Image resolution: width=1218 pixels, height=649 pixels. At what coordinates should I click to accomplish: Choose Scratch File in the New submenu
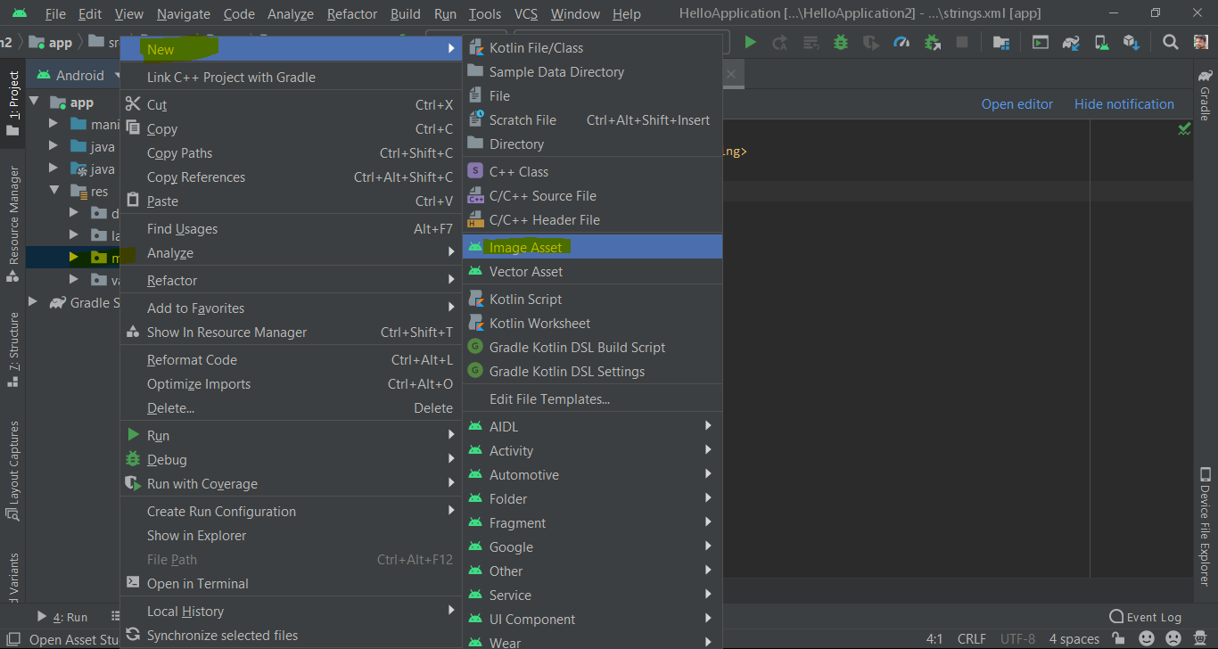pyautogui.click(x=592, y=119)
